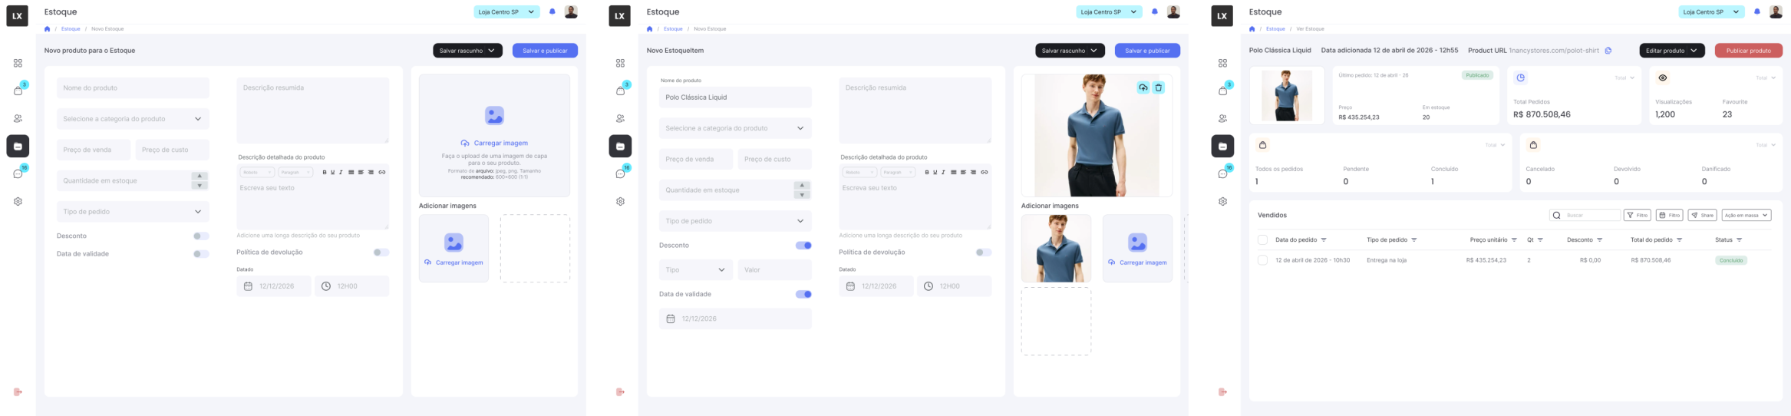Open category dropdown in middle screen
The width and height of the screenshot is (1791, 416).
(x=735, y=128)
